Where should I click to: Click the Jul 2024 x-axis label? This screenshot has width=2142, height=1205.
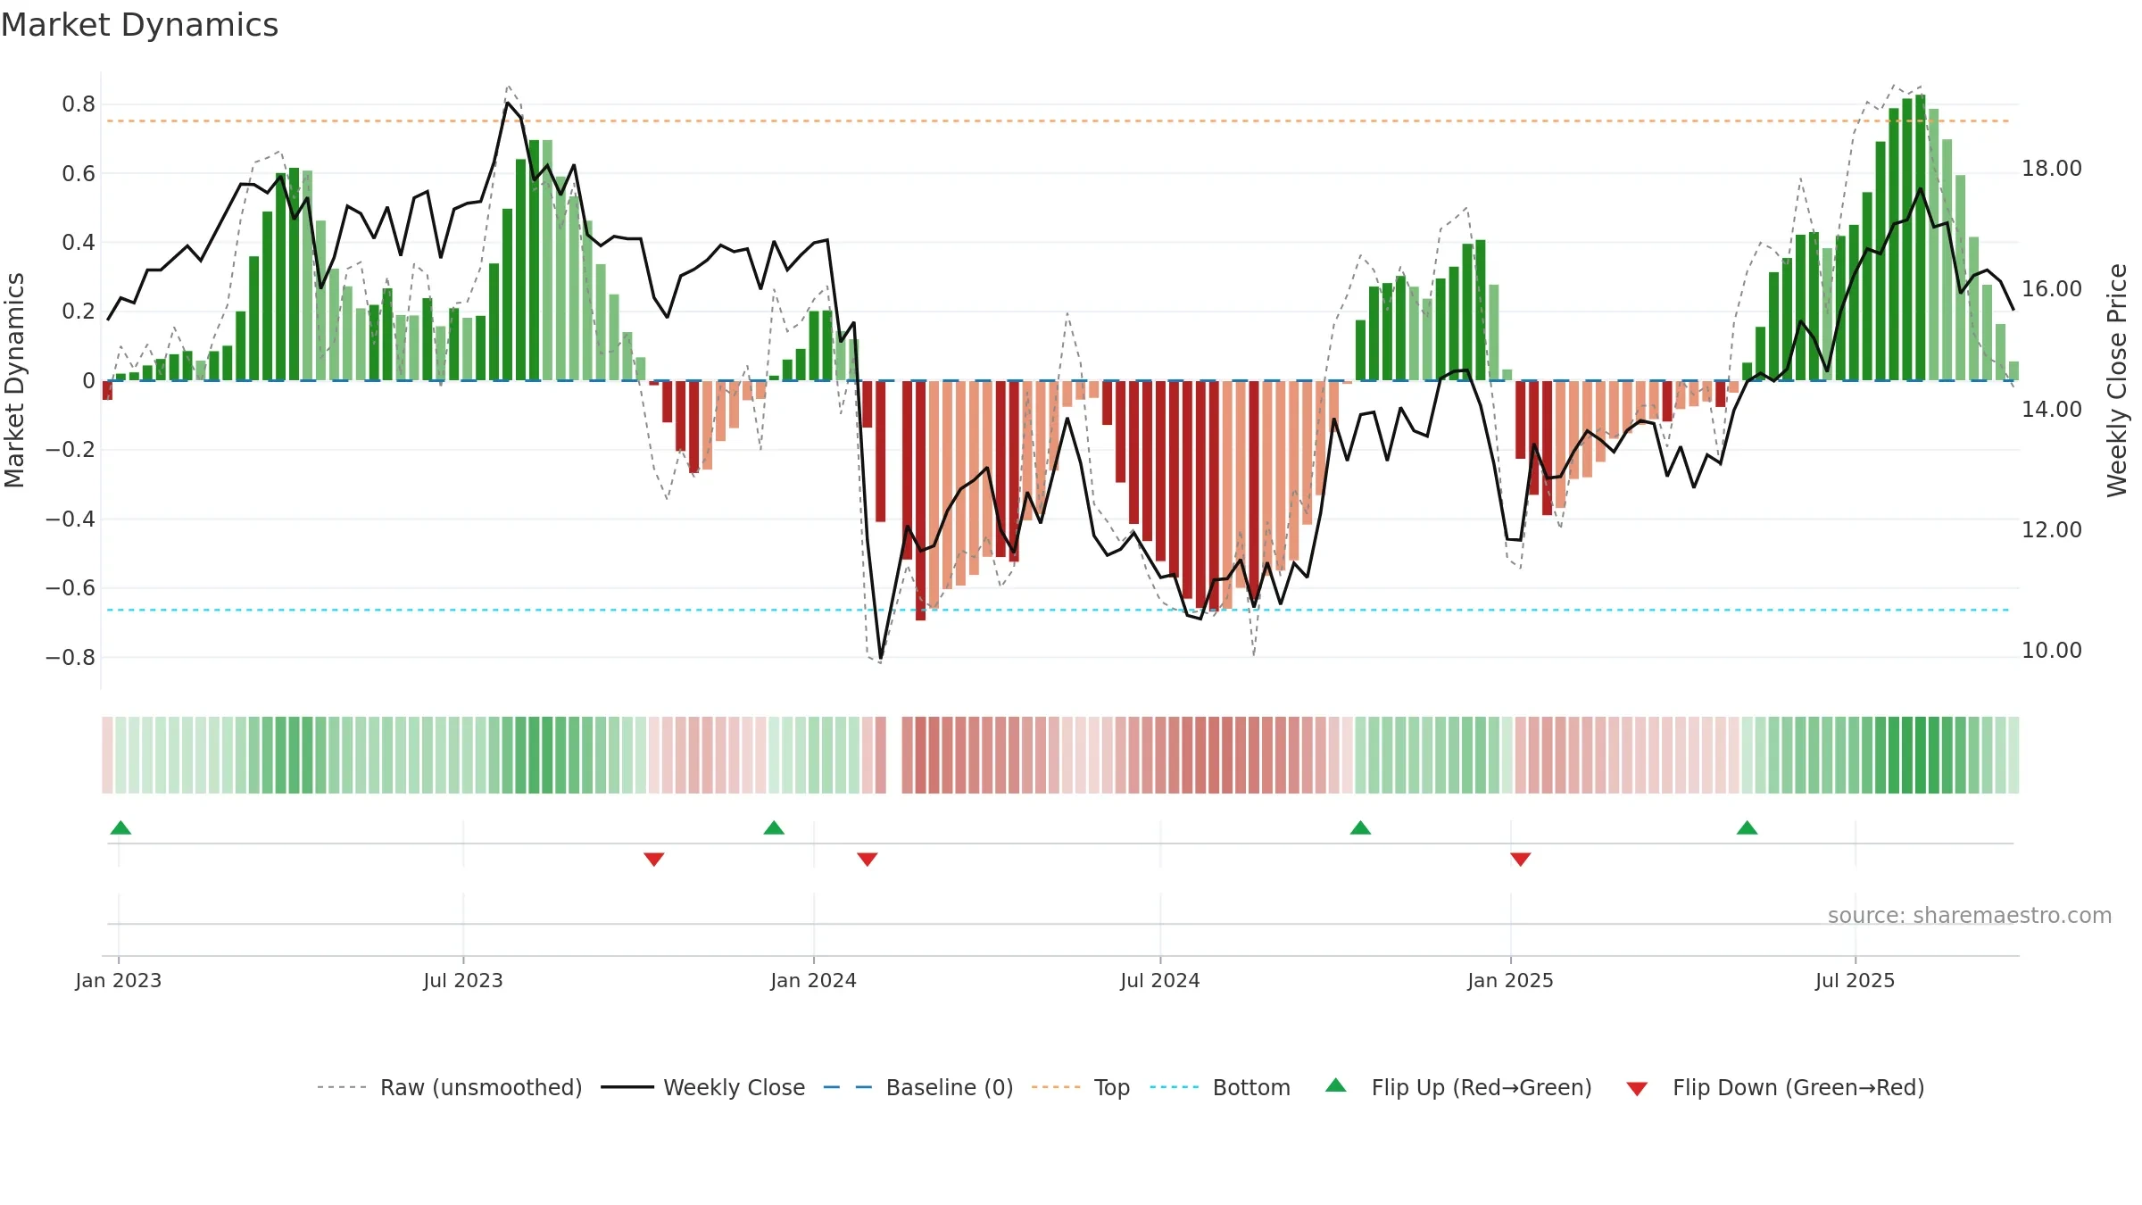(1160, 980)
